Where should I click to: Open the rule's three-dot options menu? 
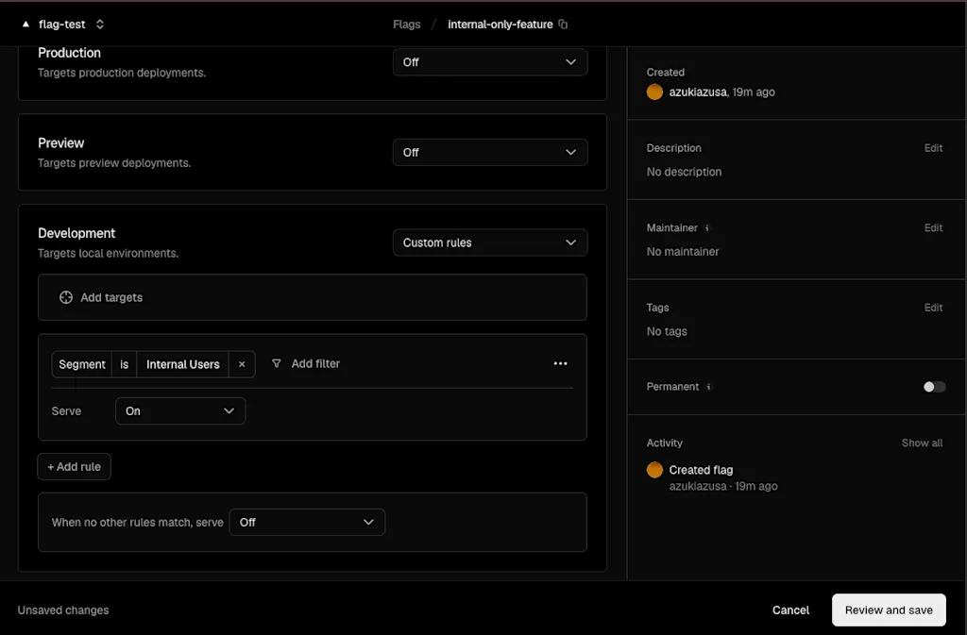click(x=560, y=363)
